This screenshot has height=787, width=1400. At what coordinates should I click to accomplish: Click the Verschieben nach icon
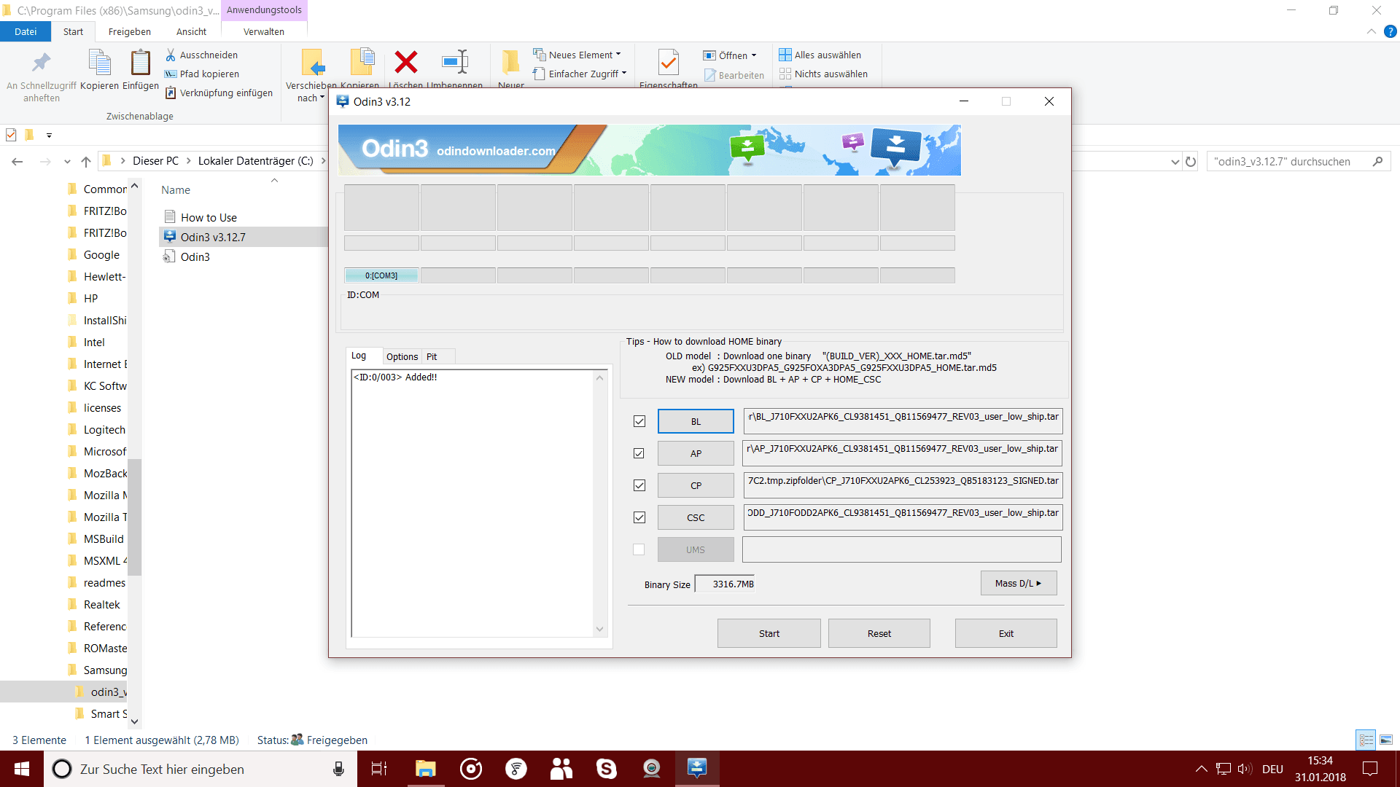pyautogui.click(x=312, y=63)
